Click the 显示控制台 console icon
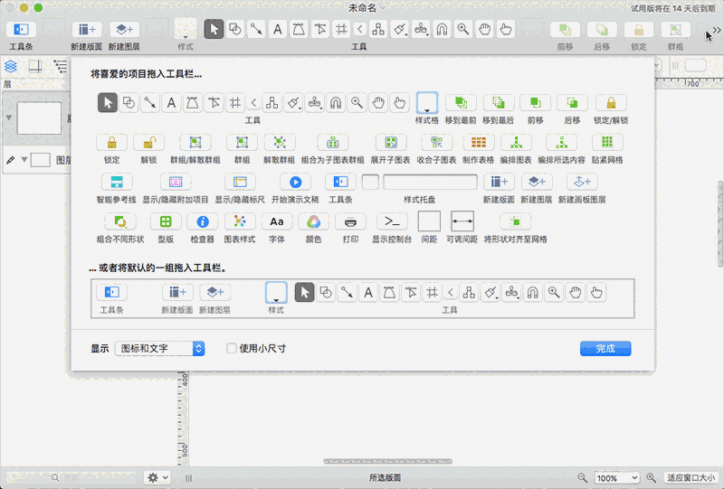 [392, 221]
